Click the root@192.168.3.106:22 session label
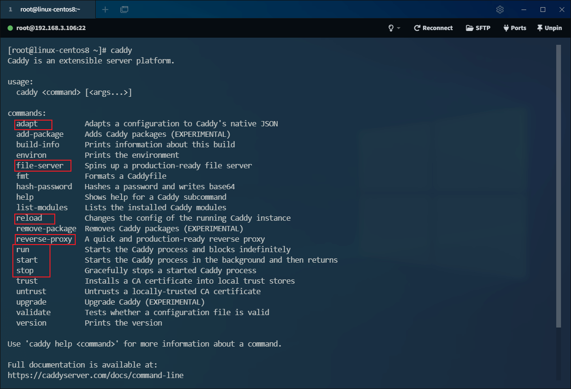571x389 pixels. click(51, 28)
